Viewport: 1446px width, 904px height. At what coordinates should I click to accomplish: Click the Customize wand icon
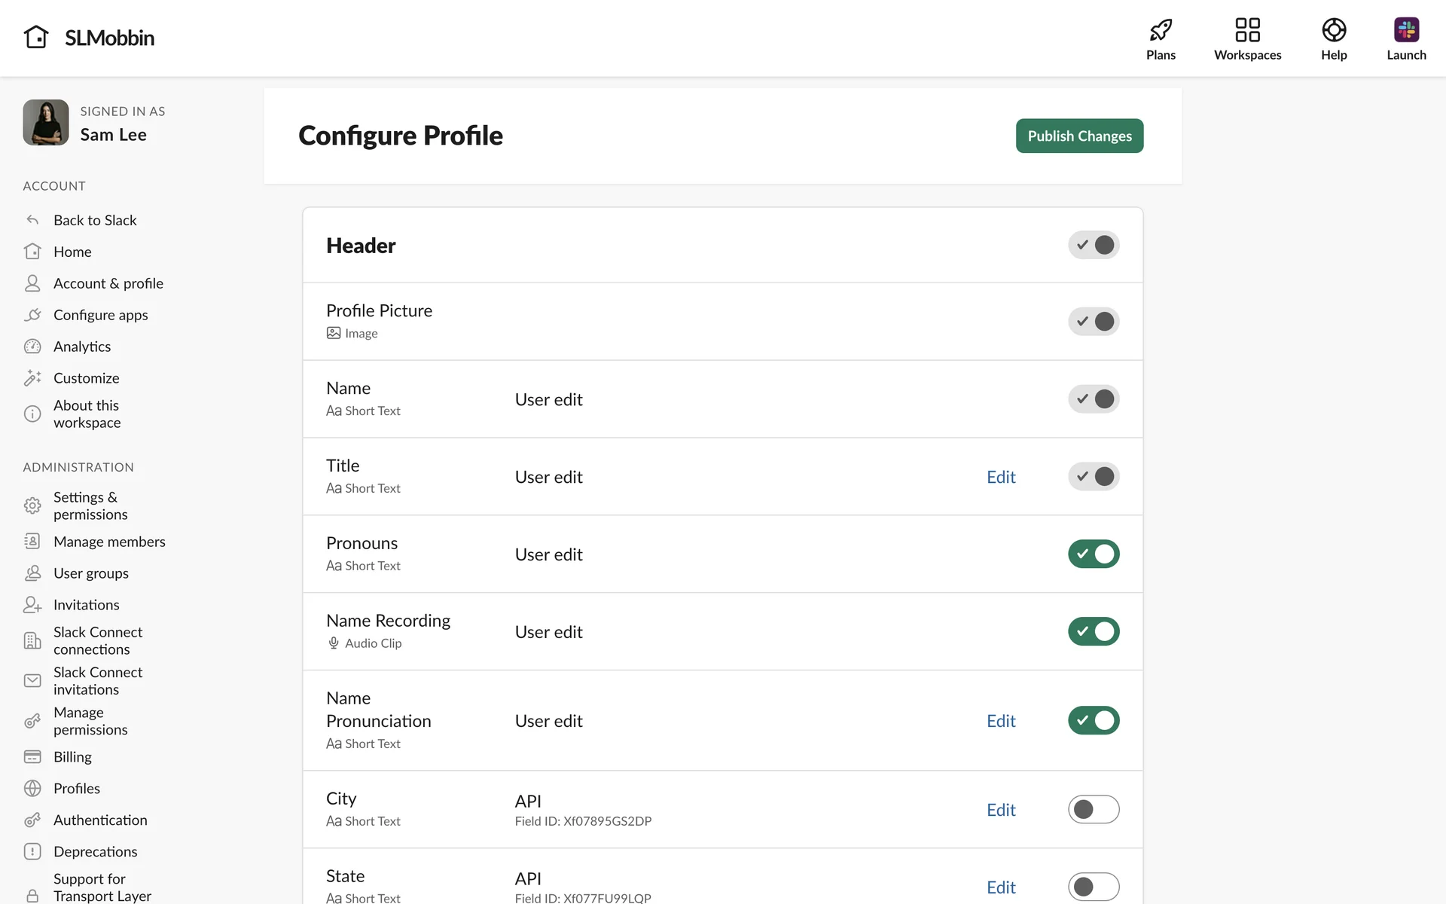32,378
